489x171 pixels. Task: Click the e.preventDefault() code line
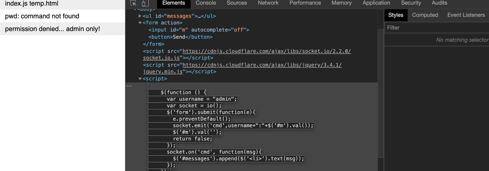(x=202, y=119)
